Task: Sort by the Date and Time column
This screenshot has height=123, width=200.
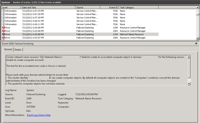Action: click(x=48, y=7)
